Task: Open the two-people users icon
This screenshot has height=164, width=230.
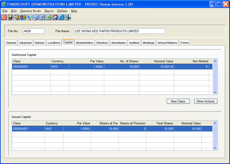Action: [x=23, y=17]
